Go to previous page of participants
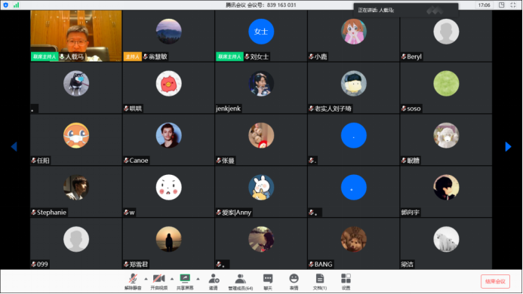 coord(14,146)
